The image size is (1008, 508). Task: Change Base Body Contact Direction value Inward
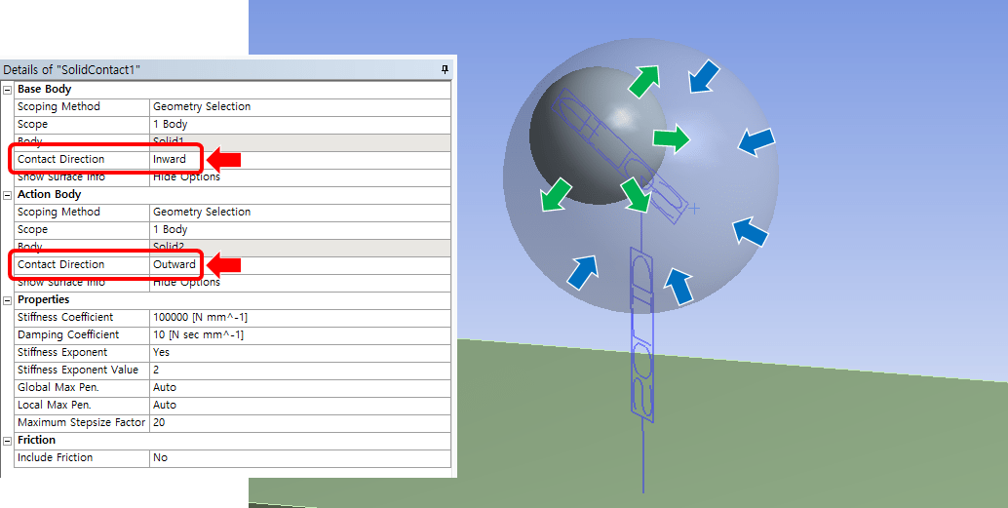pos(299,160)
